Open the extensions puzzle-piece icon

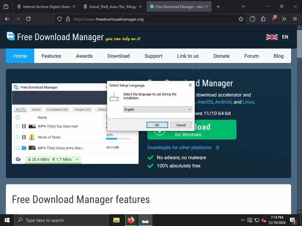(263, 19)
